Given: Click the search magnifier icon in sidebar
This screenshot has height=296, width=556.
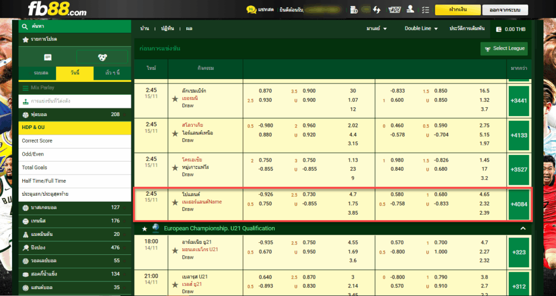Looking at the screenshot, I should tap(25, 27).
